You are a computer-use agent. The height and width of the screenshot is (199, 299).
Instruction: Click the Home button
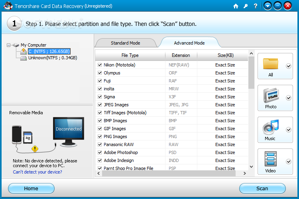coord(31,189)
